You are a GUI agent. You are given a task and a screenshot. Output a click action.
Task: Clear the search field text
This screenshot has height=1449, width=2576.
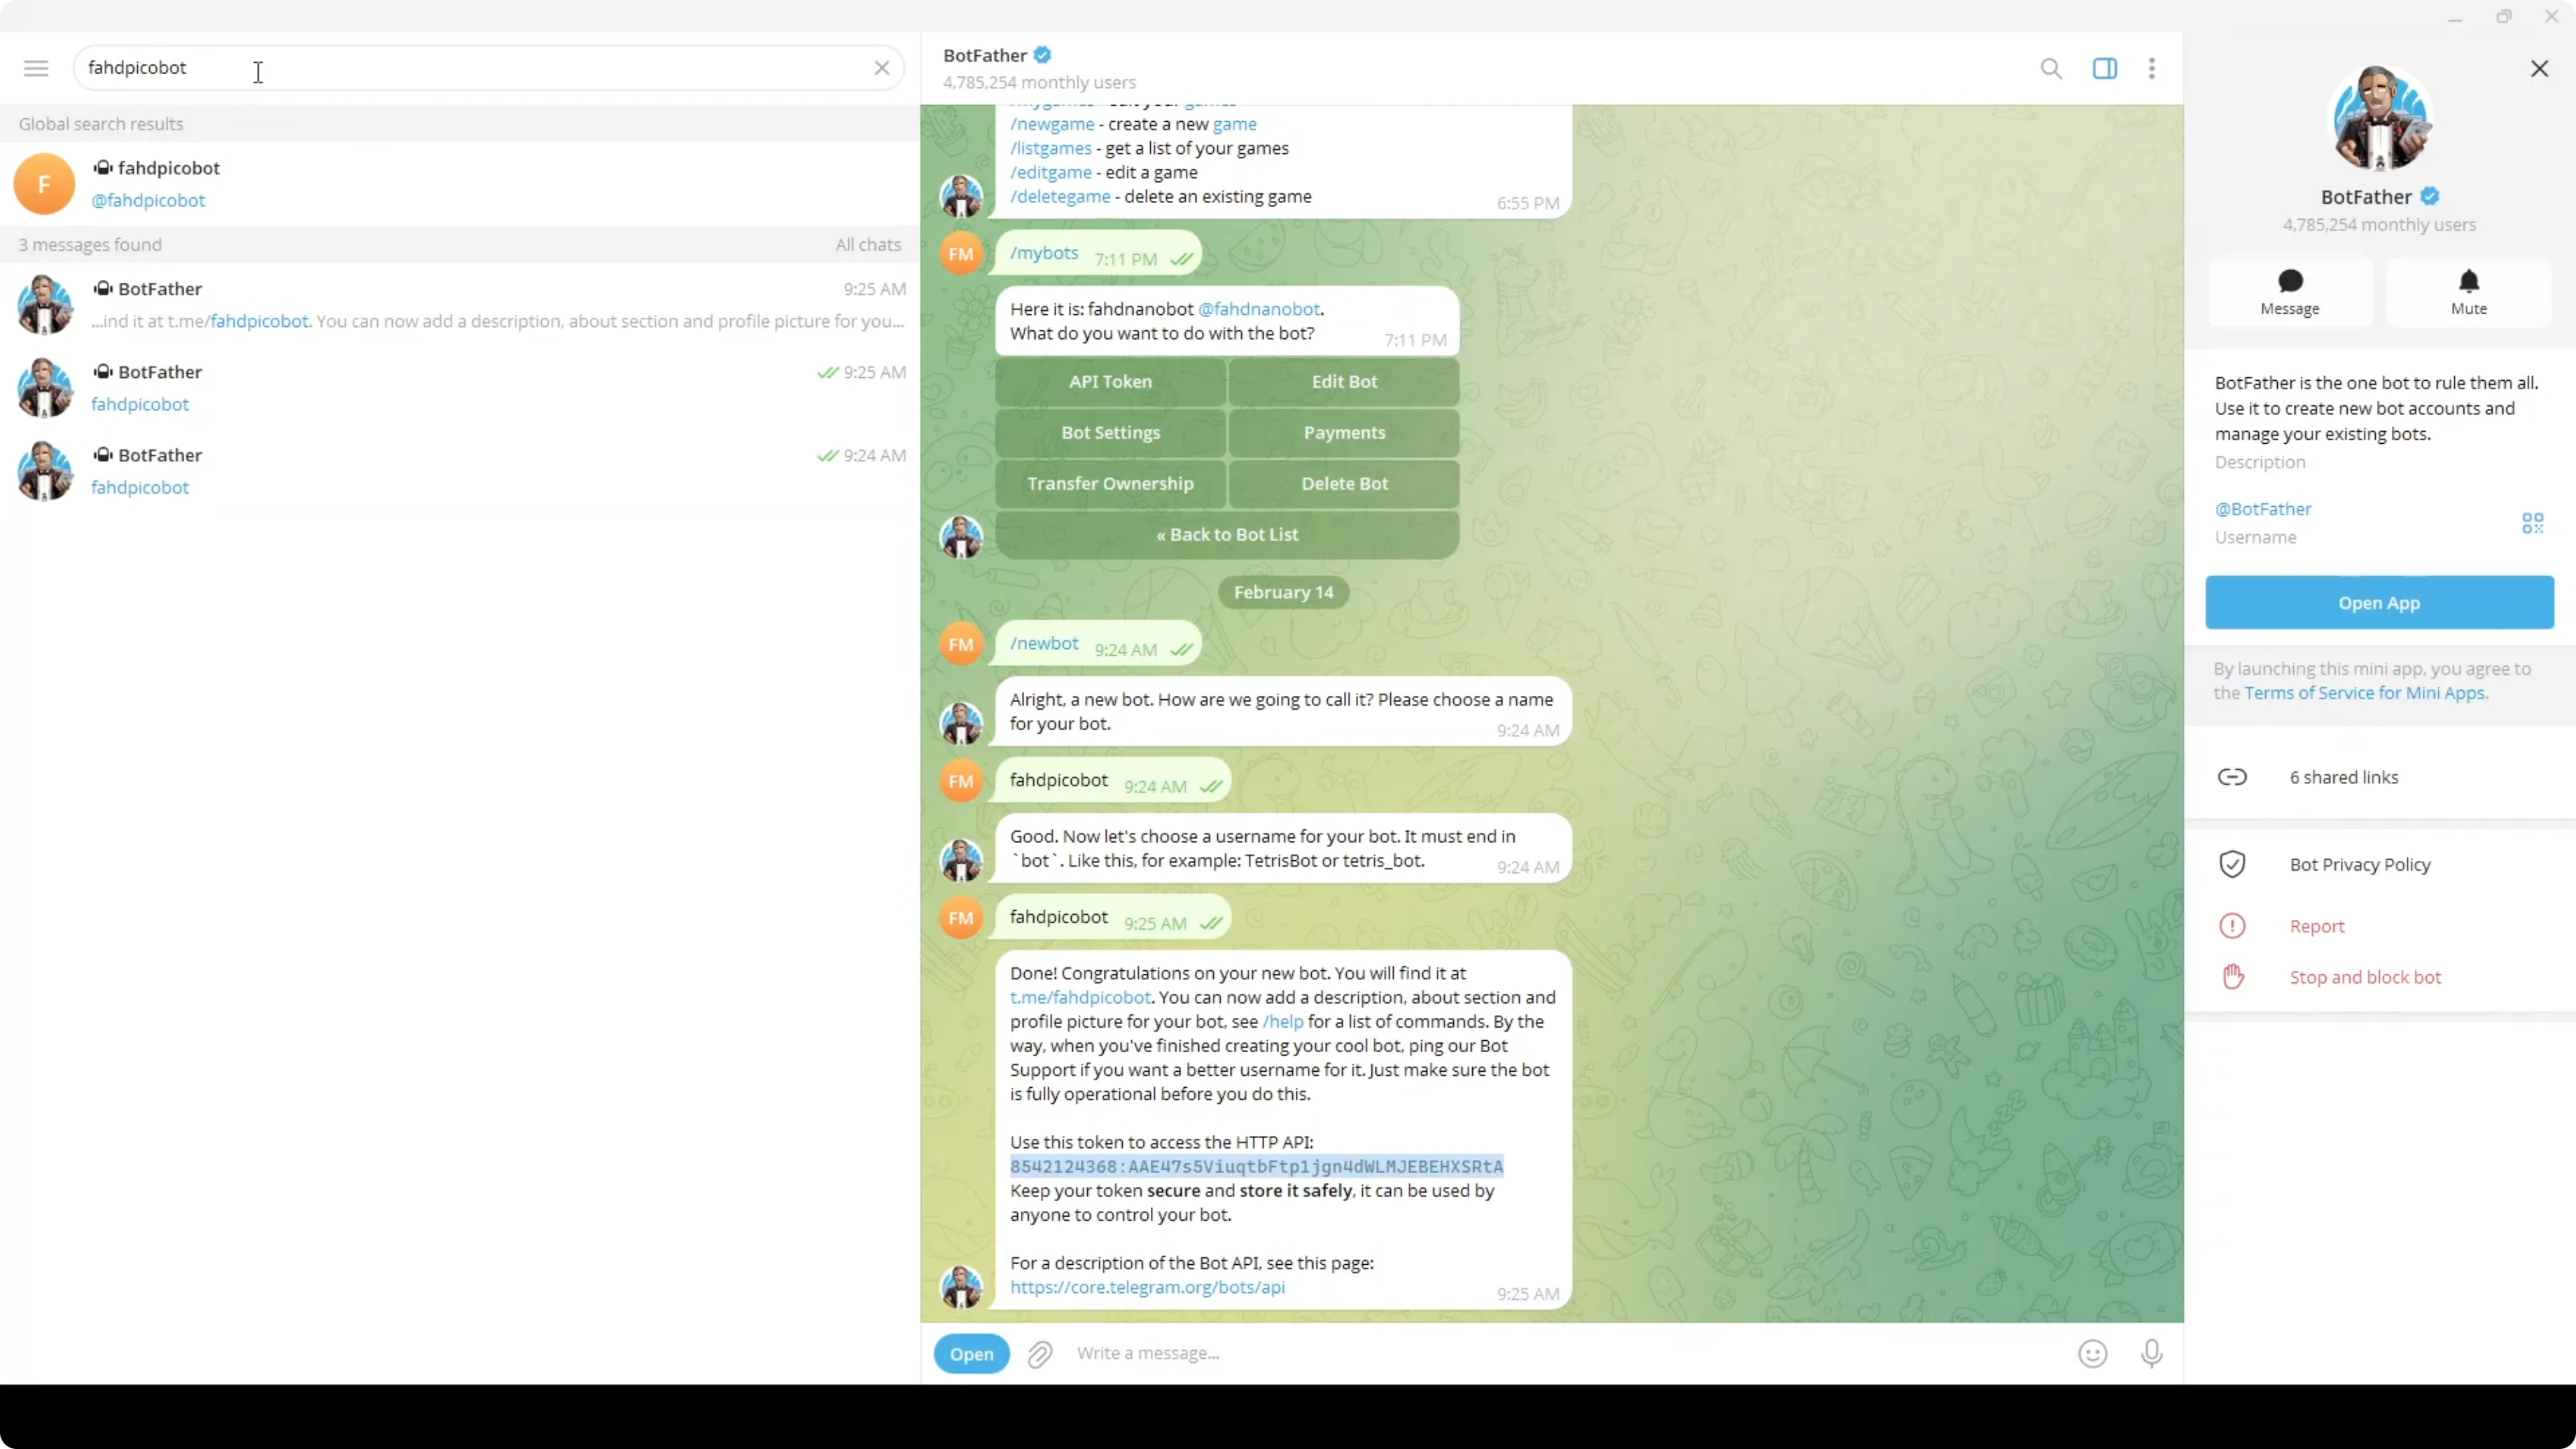(881, 68)
